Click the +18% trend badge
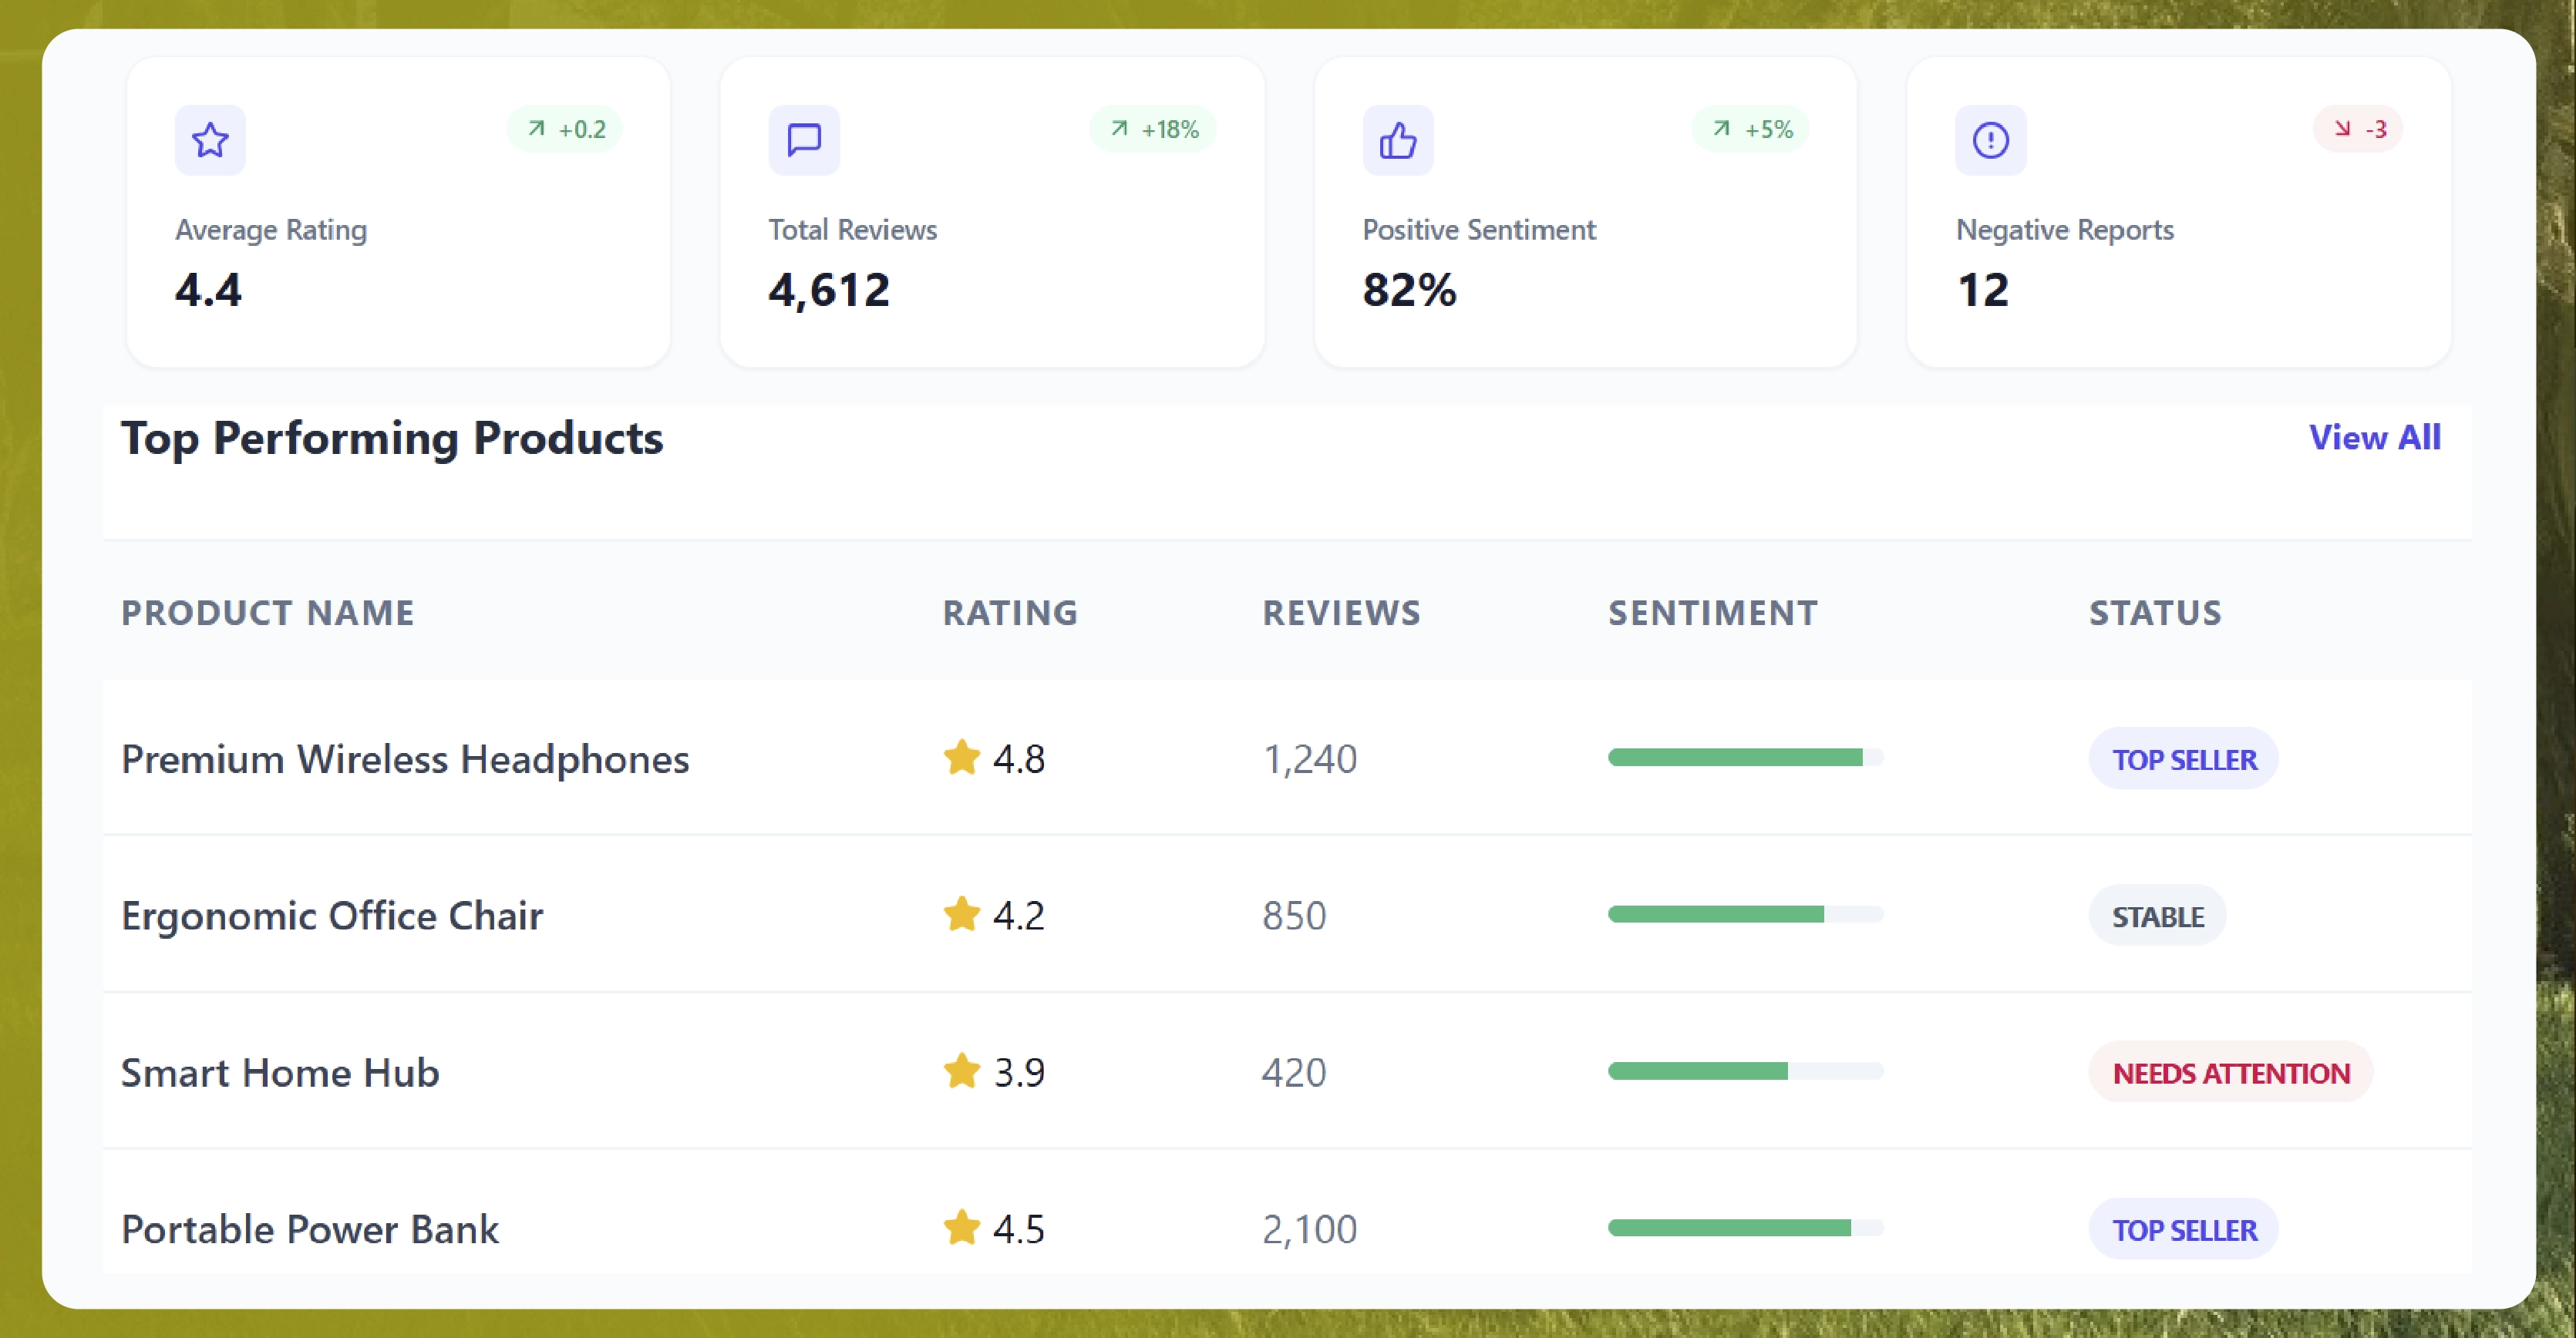The height and width of the screenshot is (1338, 2576). pyautogui.click(x=1153, y=129)
